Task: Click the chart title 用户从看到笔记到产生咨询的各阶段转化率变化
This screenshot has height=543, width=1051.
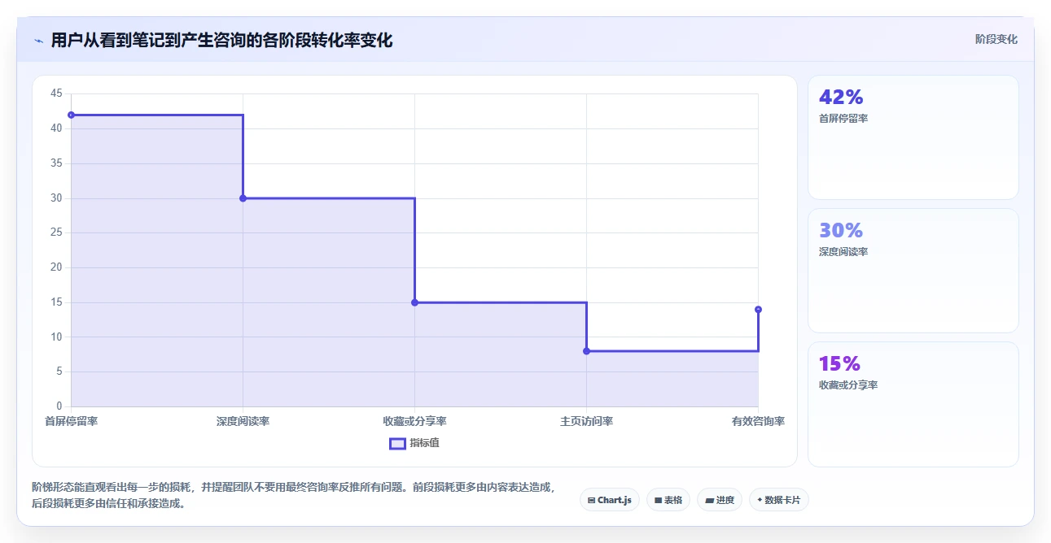Action: [x=221, y=41]
